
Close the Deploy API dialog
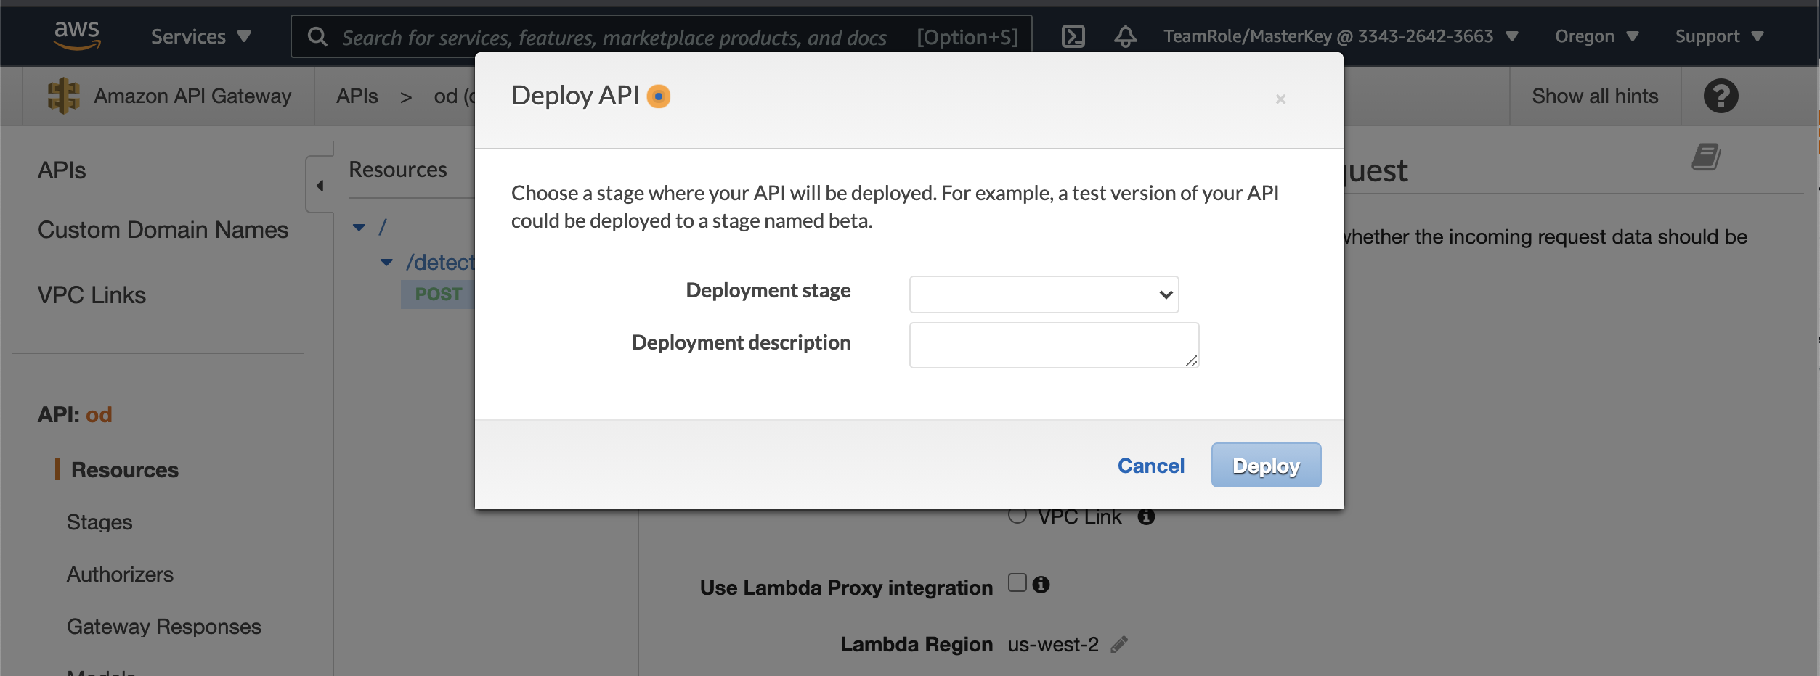pos(1280,99)
